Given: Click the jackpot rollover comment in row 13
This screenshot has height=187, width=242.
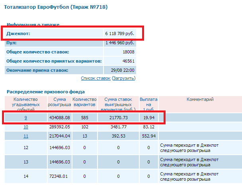Looking at the screenshot, I should (189, 162).
